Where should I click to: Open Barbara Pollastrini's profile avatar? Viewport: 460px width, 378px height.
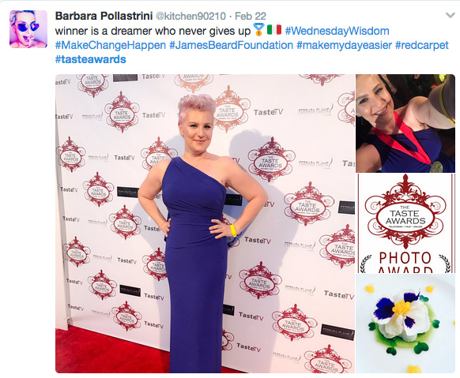tap(28, 29)
